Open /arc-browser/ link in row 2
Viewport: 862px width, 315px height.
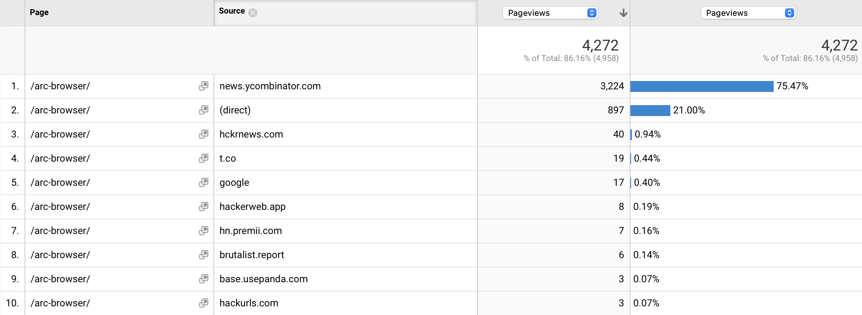coord(60,110)
